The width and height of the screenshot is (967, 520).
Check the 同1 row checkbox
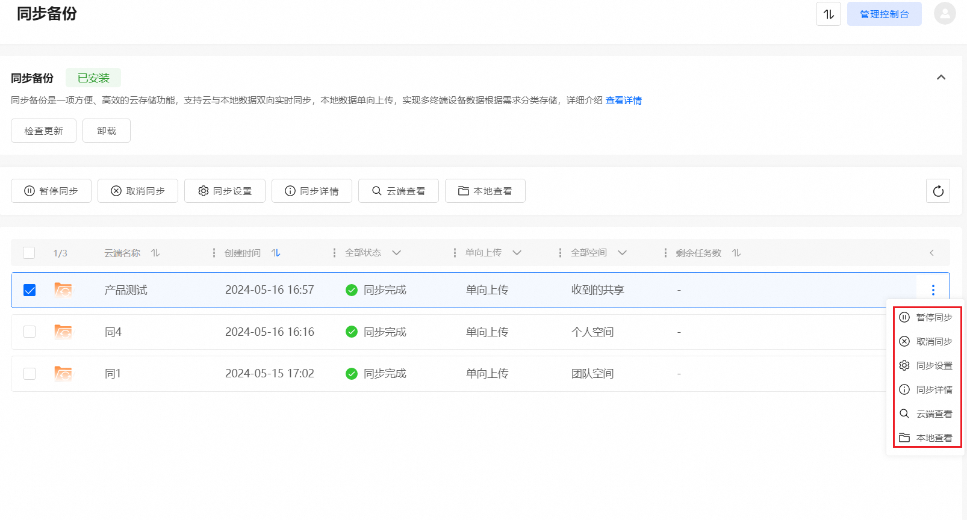tap(30, 374)
